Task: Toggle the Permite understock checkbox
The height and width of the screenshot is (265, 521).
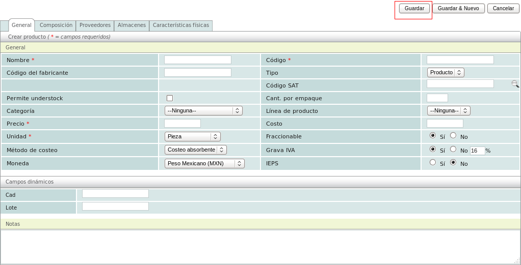Action: click(x=170, y=98)
